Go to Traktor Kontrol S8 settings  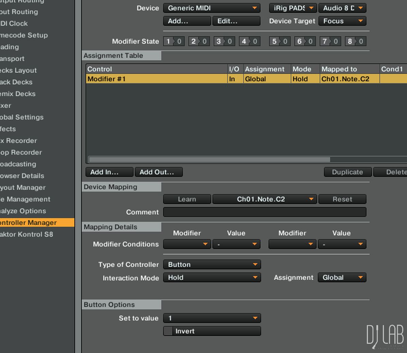27,234
